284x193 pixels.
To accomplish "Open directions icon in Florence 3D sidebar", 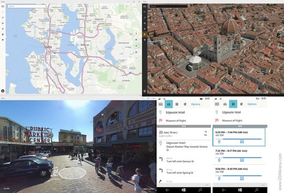I will (x=145, y=23).
